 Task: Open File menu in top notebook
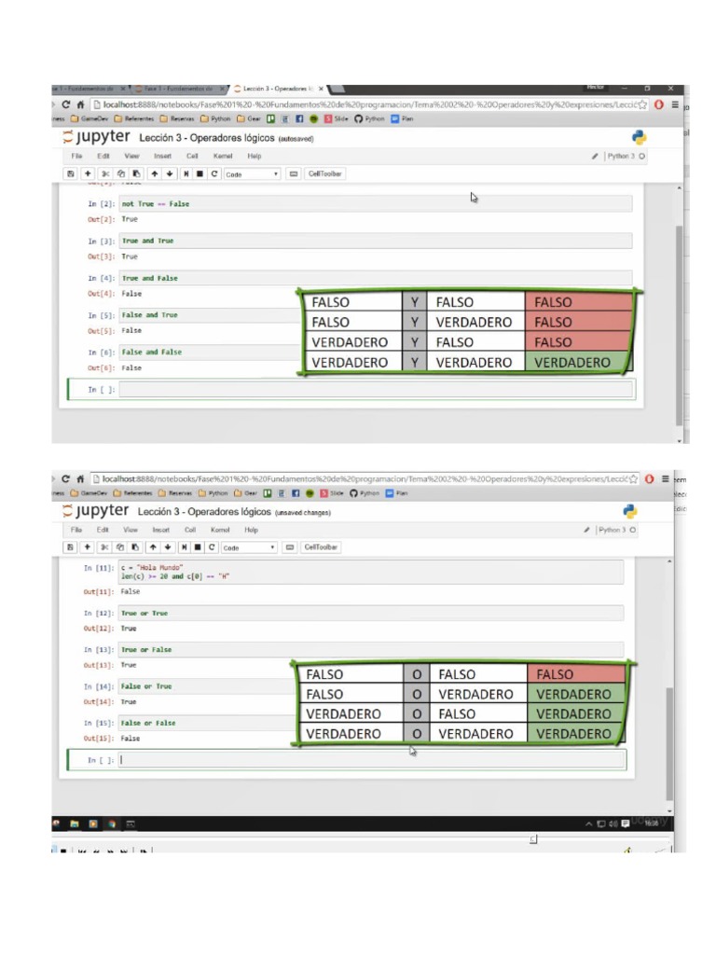coord(76,156)
